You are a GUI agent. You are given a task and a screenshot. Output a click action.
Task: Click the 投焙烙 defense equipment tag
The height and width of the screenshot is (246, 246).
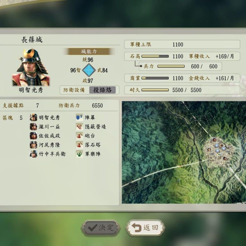coord(102,90)
